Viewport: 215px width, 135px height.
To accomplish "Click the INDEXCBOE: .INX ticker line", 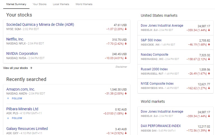I will 158,44.
